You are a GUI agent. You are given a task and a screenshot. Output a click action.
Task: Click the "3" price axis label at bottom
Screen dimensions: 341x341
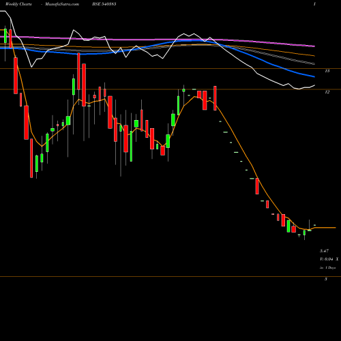(326, 279)
